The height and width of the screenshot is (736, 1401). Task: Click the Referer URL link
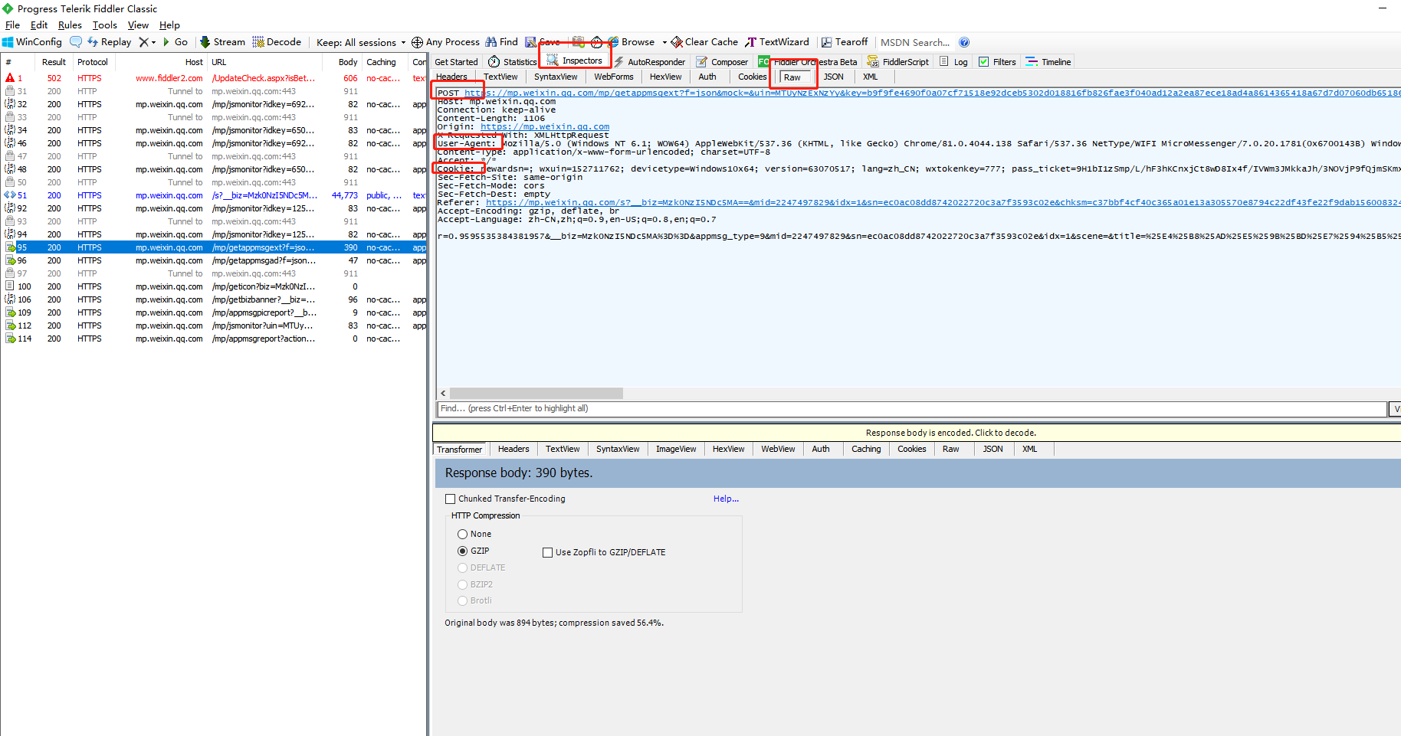click(x=943, y=202)
